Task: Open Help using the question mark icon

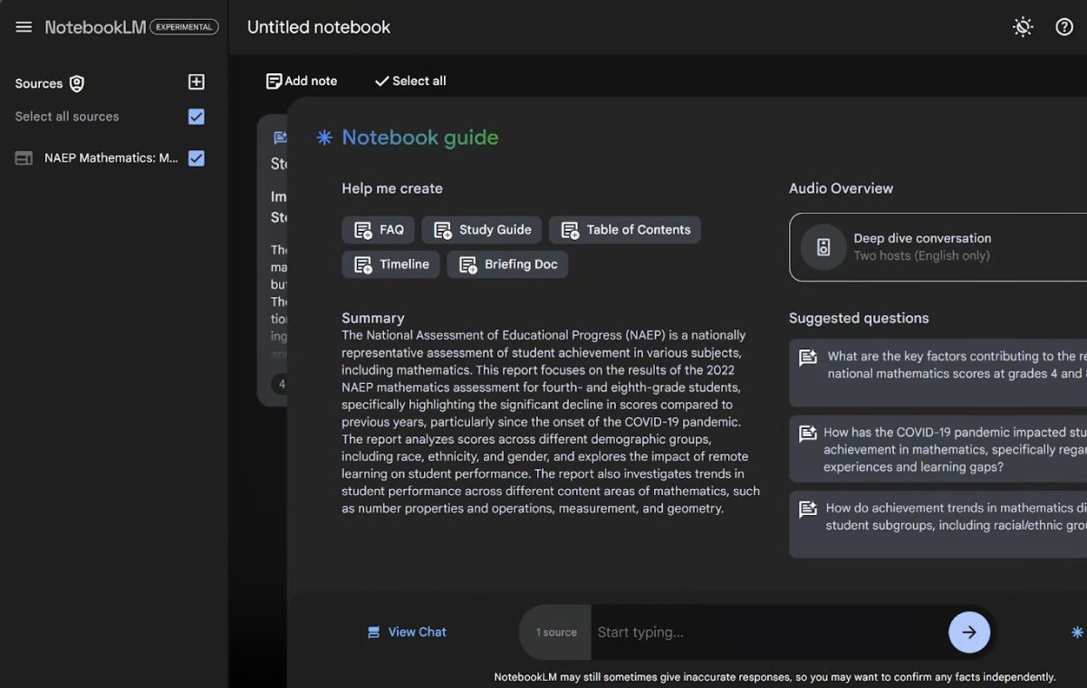Action: (1064, 26)
